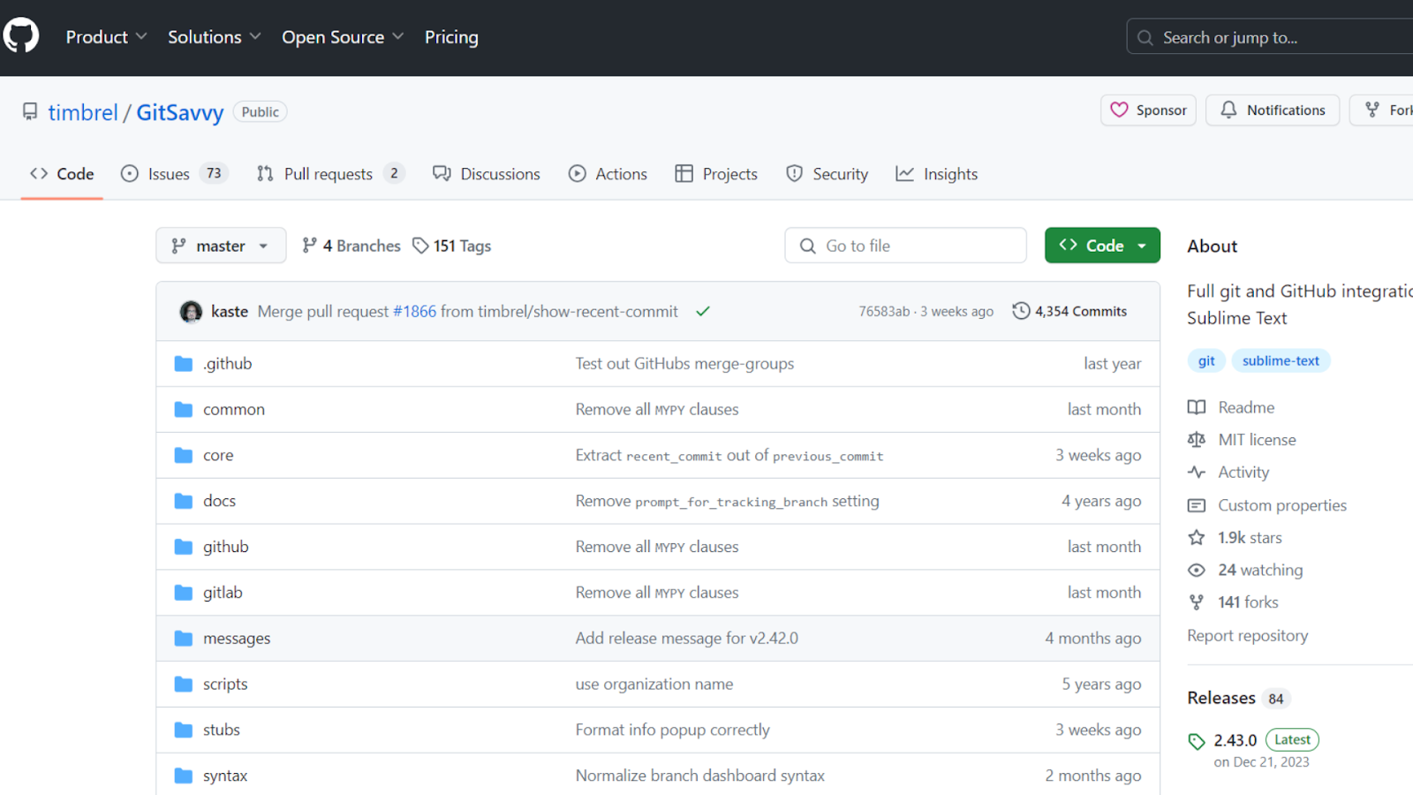Open commit hash 76583ab
The height and width of the screenshot is (795, 1413).
884,311
